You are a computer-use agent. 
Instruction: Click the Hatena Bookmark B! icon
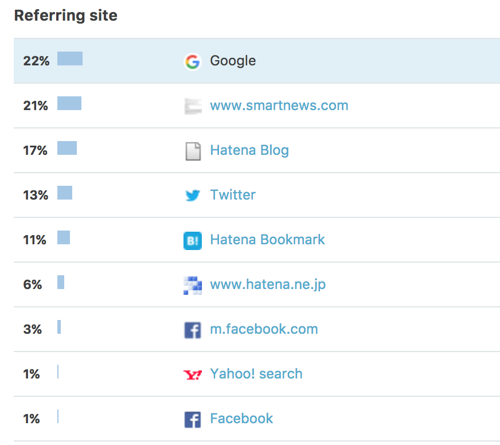coord(193,240)
